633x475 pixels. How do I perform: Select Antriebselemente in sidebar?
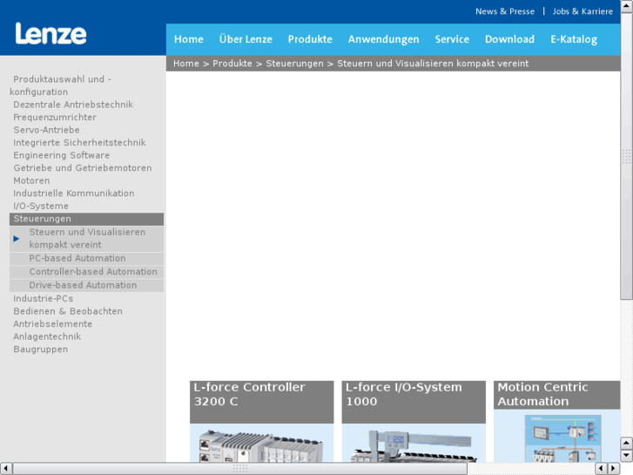[x=53, y=324]
